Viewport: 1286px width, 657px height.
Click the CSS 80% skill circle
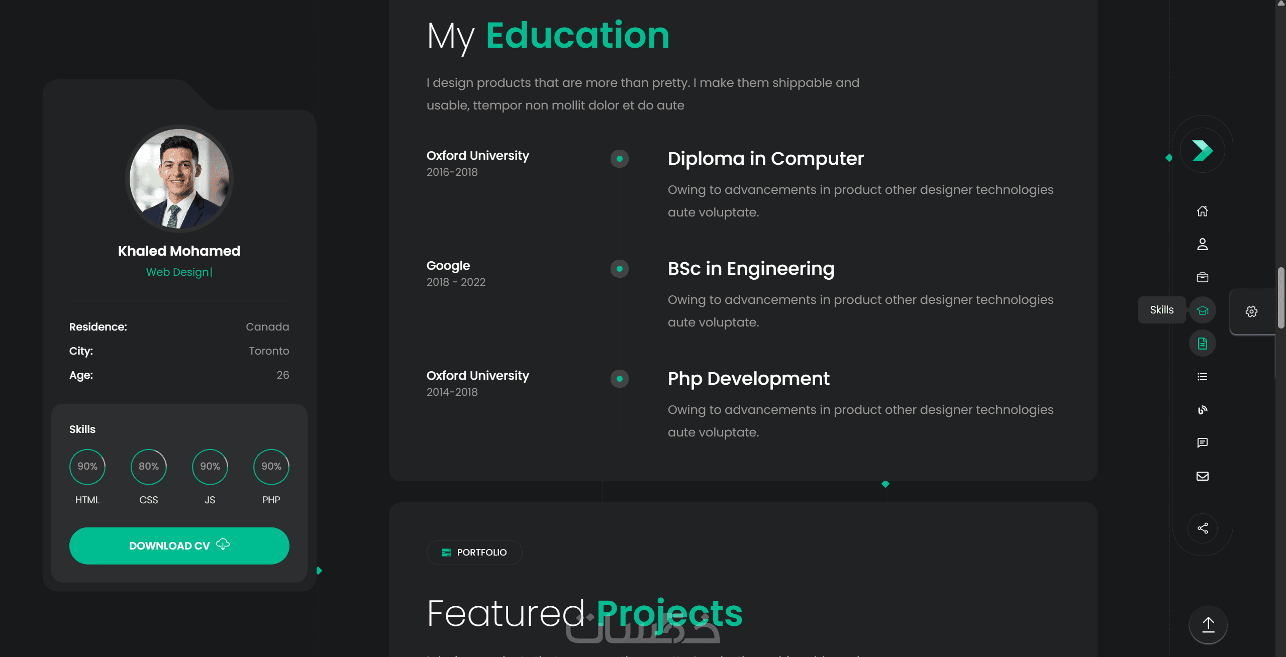[149, 467]
